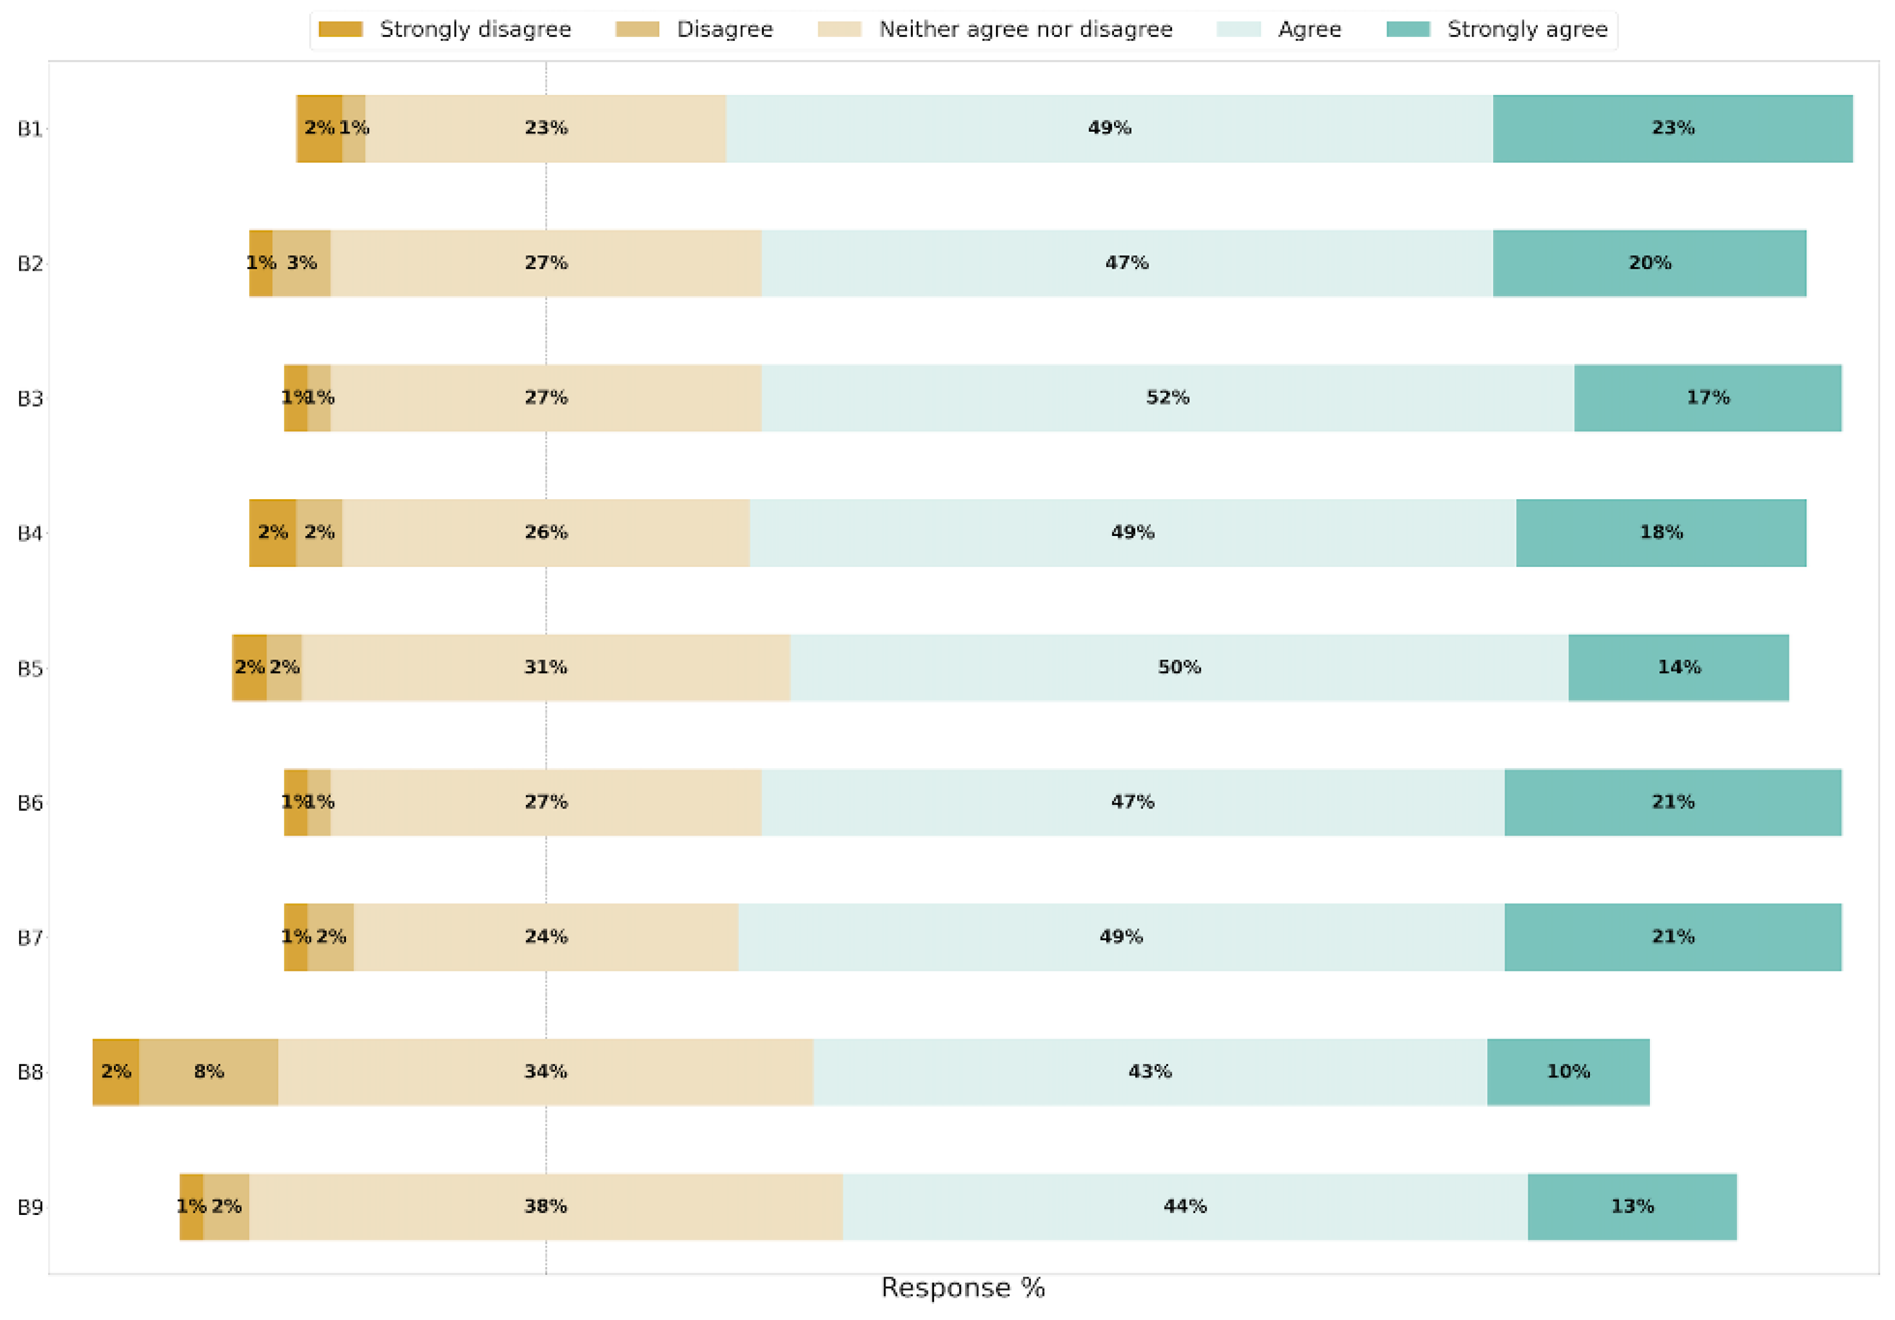Image resolution: width=1895 pixels, height=1320 pixels.
Task: Click the Neither agree nor disagree legend swatch
Action: coord(839,30)
